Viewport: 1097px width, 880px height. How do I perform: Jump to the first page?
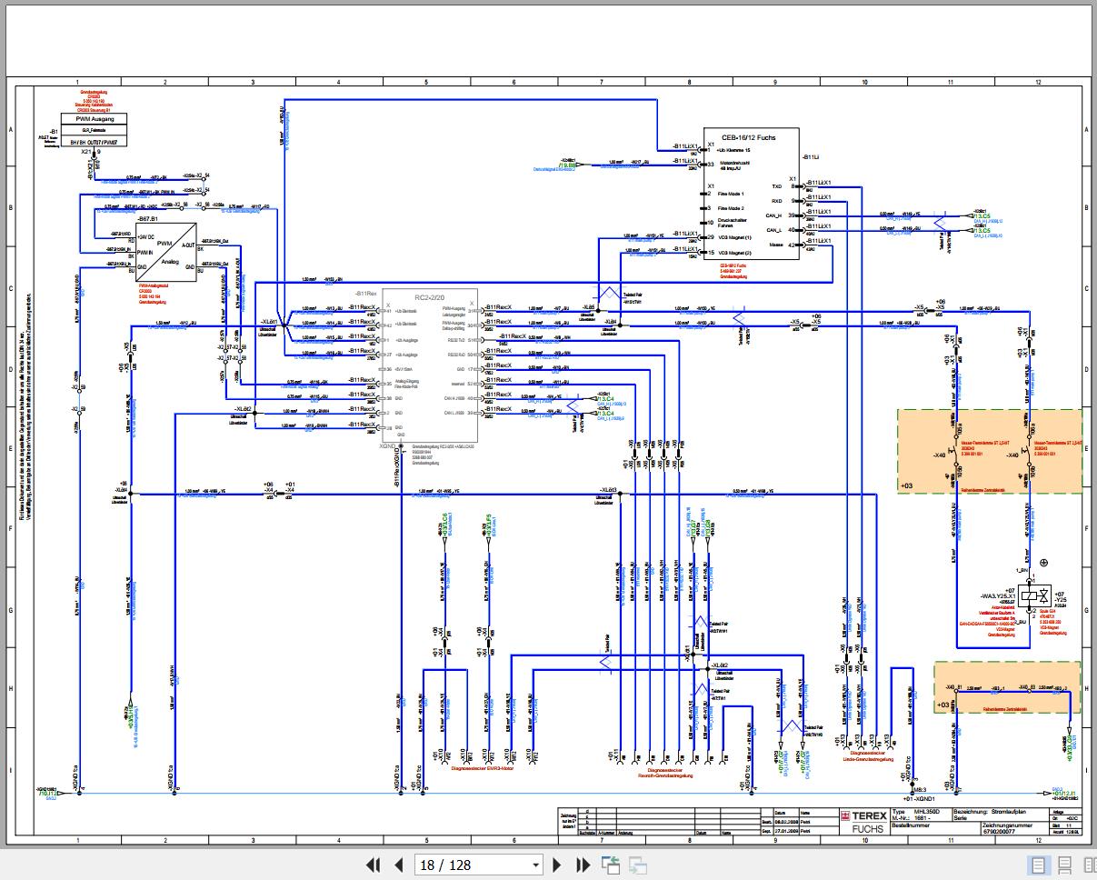[x=373, y=865]
